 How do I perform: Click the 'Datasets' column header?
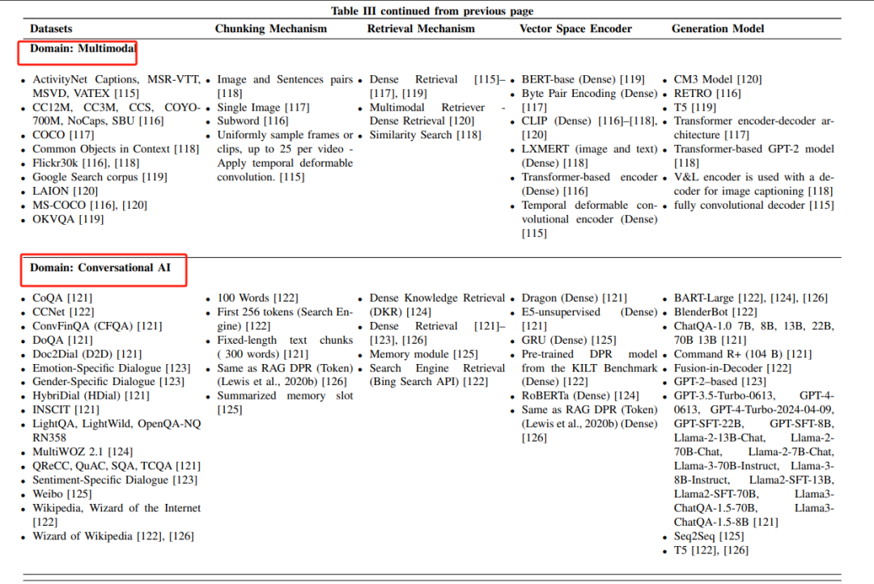click(x=51, y=28)
